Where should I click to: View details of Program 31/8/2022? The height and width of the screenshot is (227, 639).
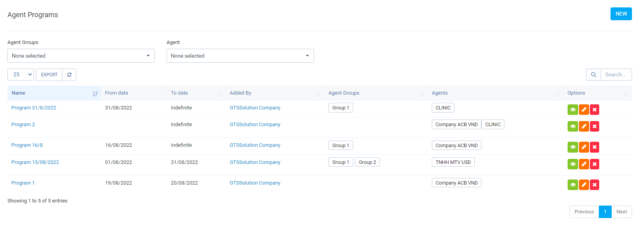pos(573,110)
